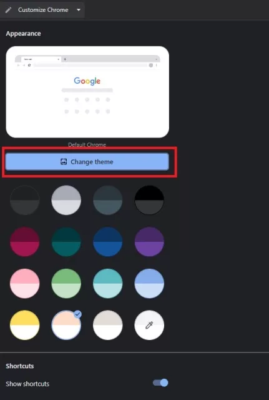Click the Change theme button
The height and width of the screenshot is (400, 269).
(87, 162)
